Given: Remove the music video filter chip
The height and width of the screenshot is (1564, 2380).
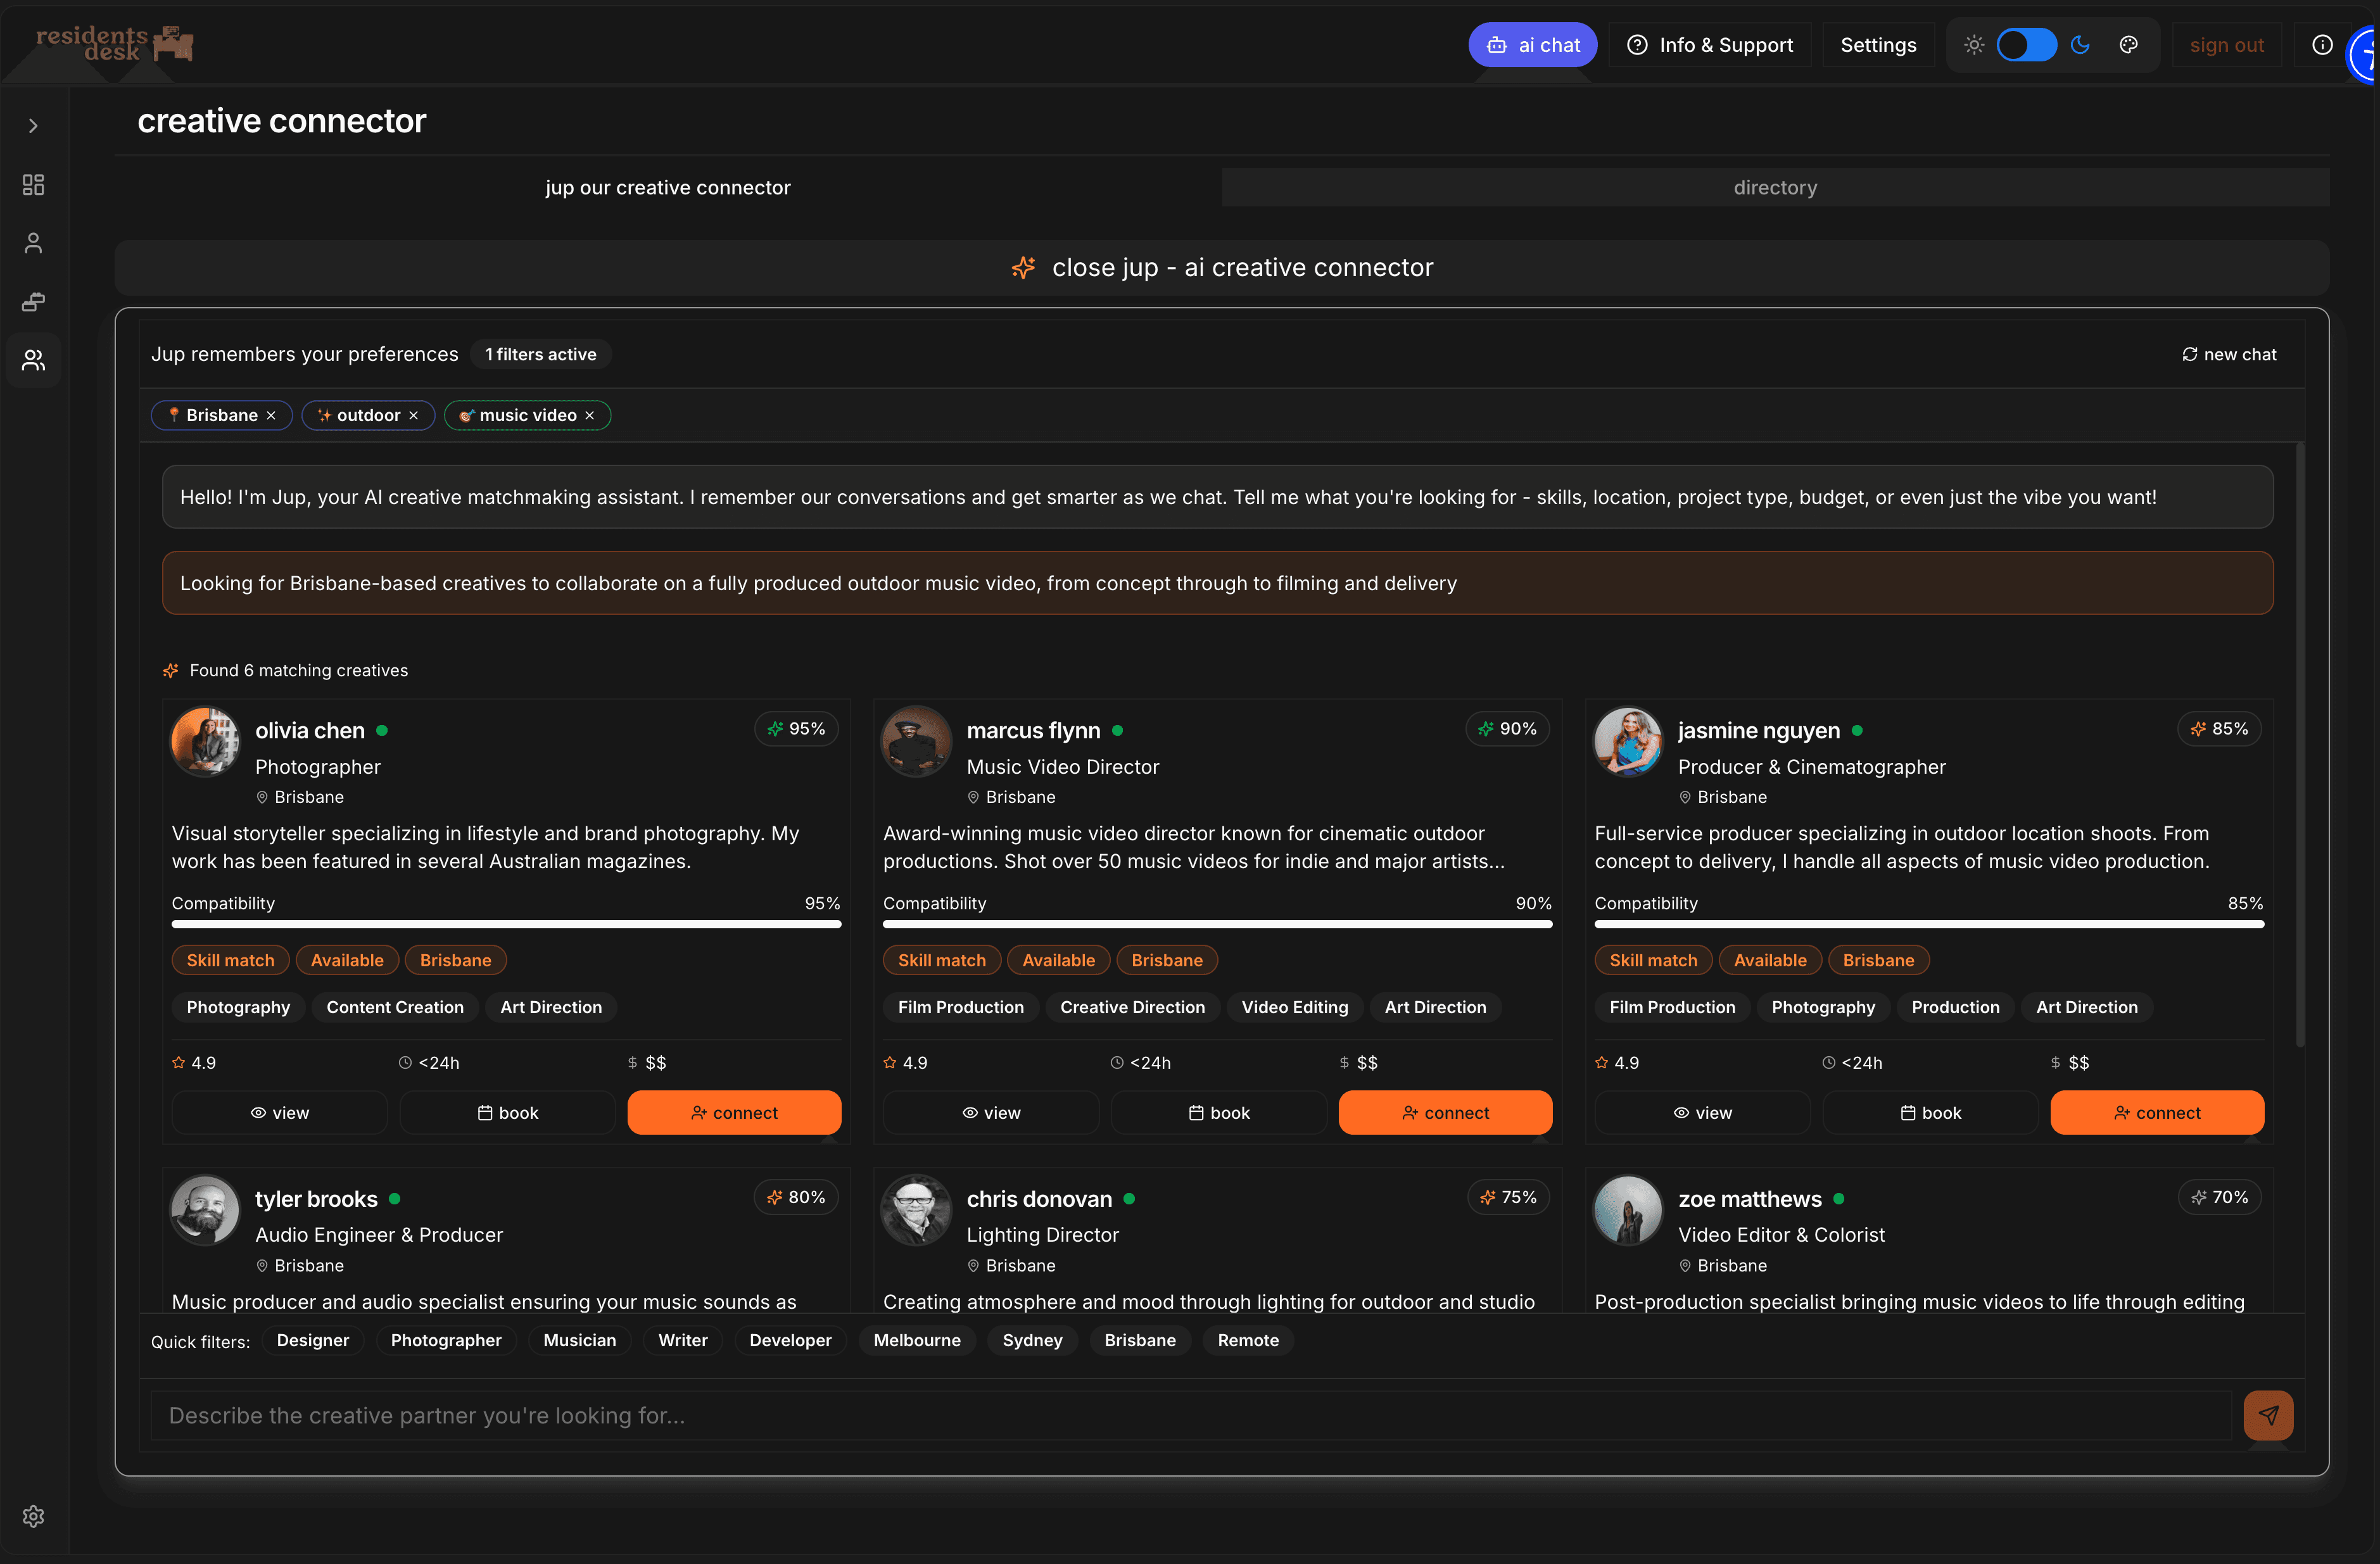Looking at the screenshot, I should (590, 416).
